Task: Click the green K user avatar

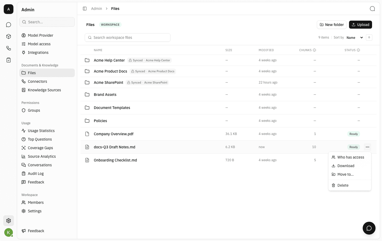Action: click(x=9, y=232)
